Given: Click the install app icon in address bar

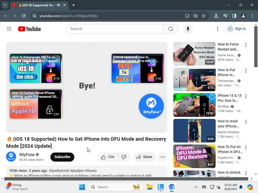Looking at the screenshot, I should click(x=187, y=16).
